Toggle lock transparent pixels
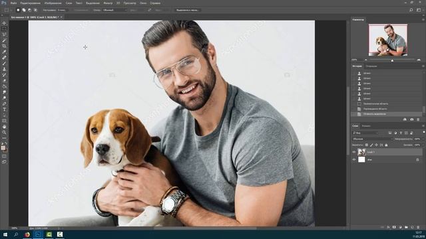 (x=367, y=145)
